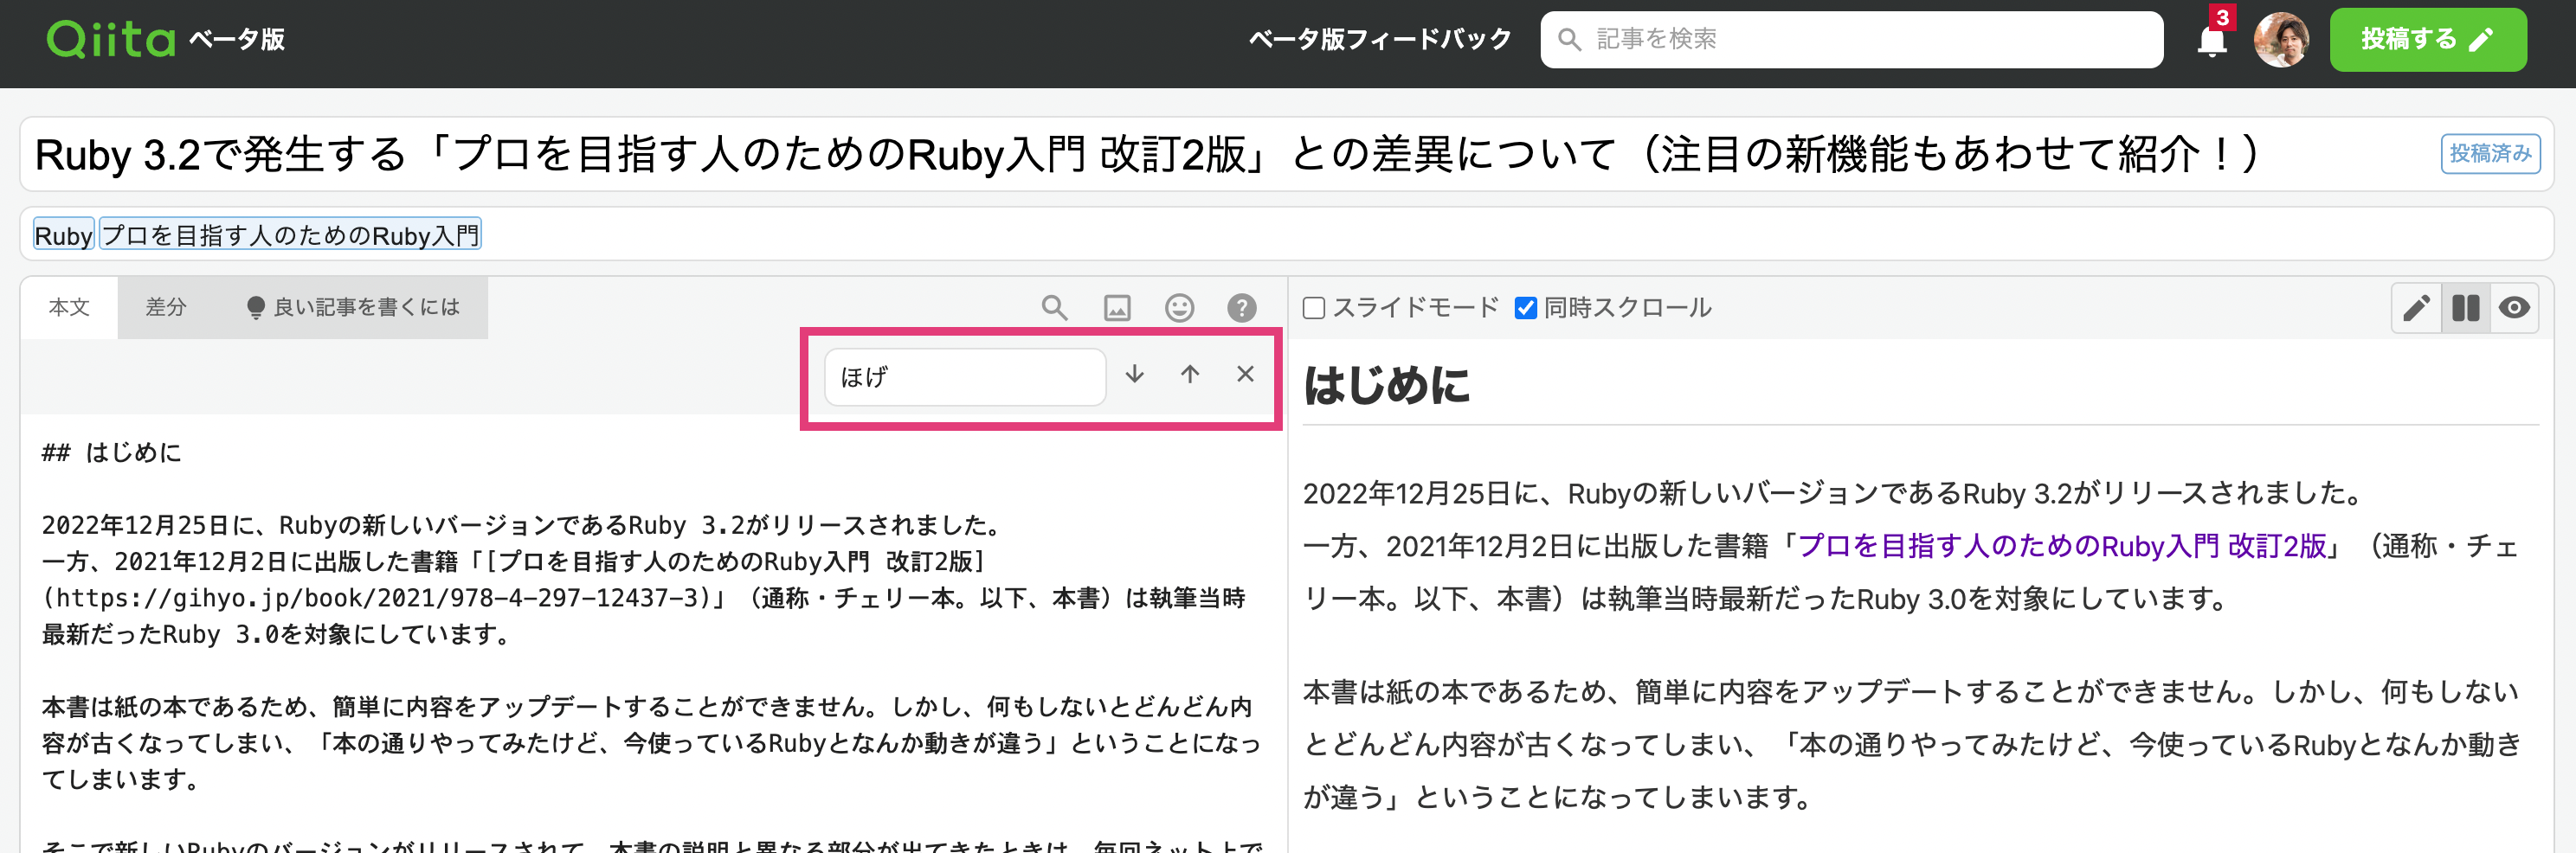Click the insert image icon
2576x853 pixels.
1116,307
